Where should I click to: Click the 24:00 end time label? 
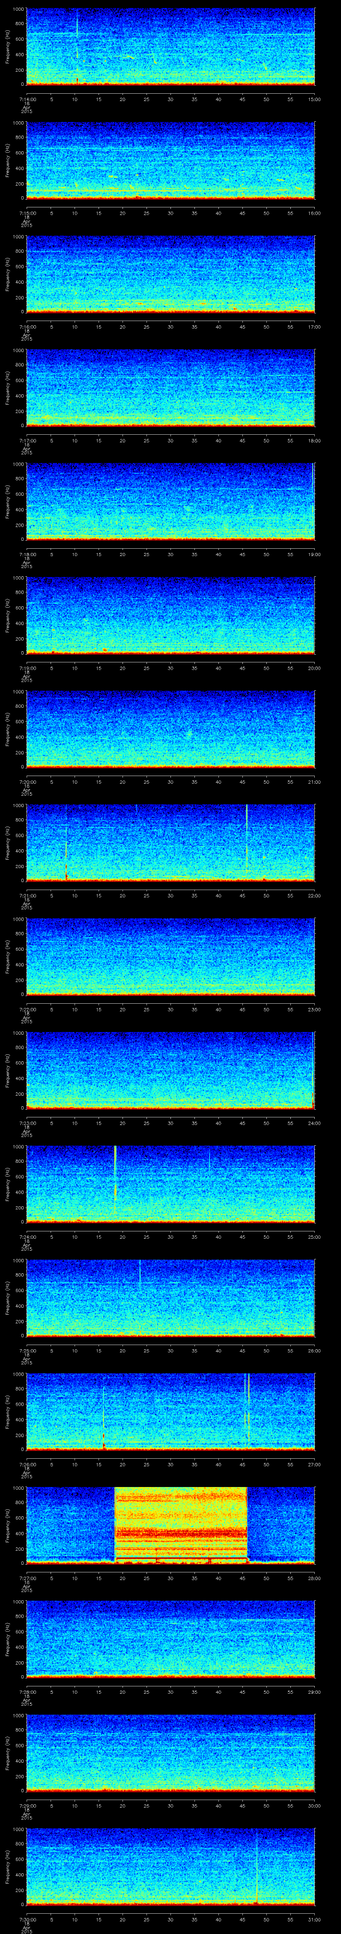[x=314, y=1123]
